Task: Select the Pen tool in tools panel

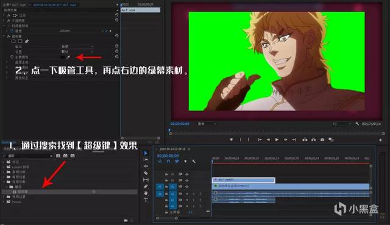Action: point(146,186)
